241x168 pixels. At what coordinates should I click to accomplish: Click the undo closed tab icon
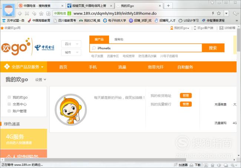(x=34, y=13)
